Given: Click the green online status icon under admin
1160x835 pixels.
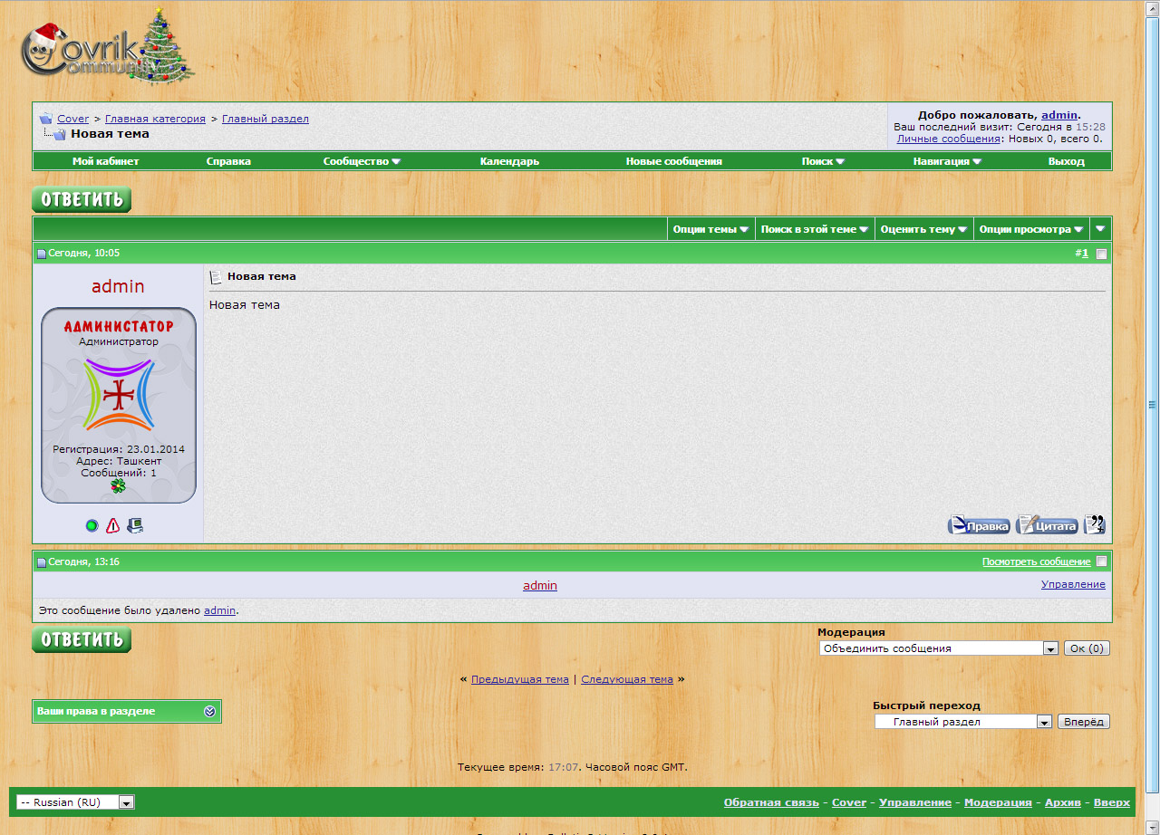Looking at the screenshot, I should tap(92, 525).
